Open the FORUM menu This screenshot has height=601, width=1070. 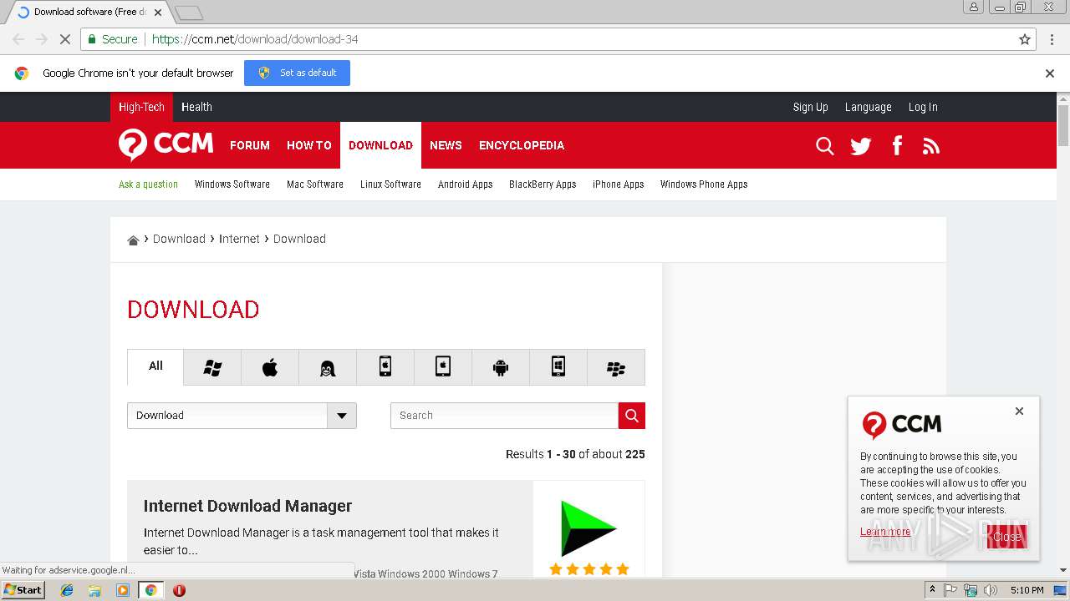pyautogui.click(x=250, y=145)
